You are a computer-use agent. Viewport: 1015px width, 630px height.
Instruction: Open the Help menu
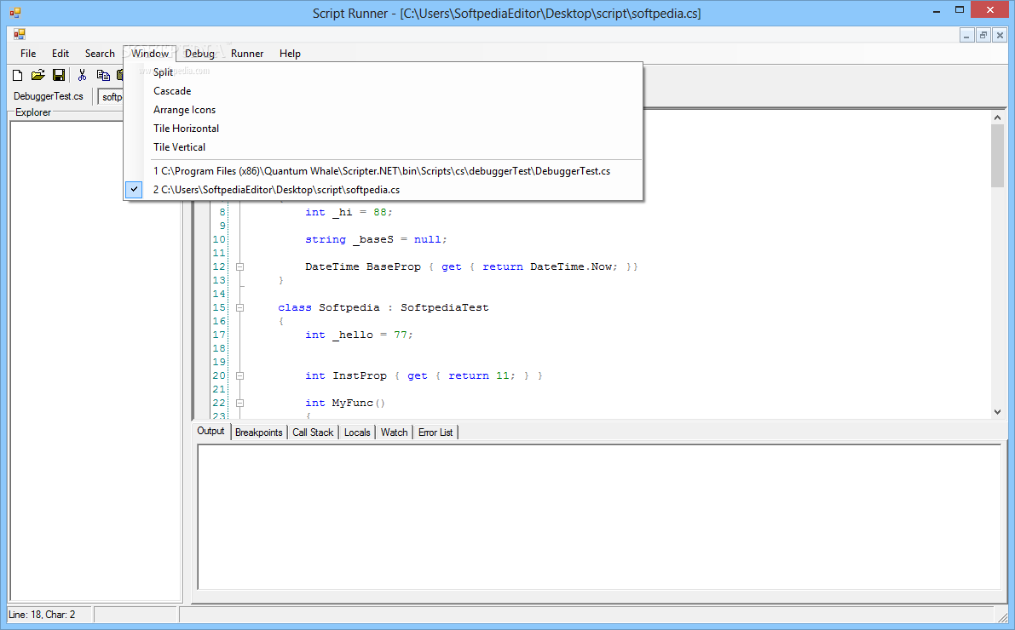290,54
